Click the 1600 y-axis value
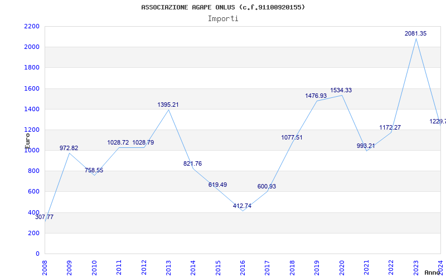Viewport: 446px width, 278px height. pyautogui.click(x=32, y=88)
